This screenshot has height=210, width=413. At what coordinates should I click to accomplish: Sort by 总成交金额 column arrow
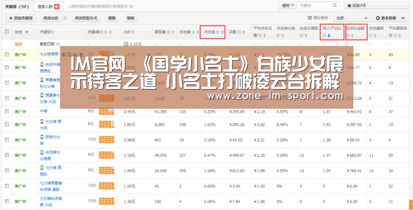(352, 36)
